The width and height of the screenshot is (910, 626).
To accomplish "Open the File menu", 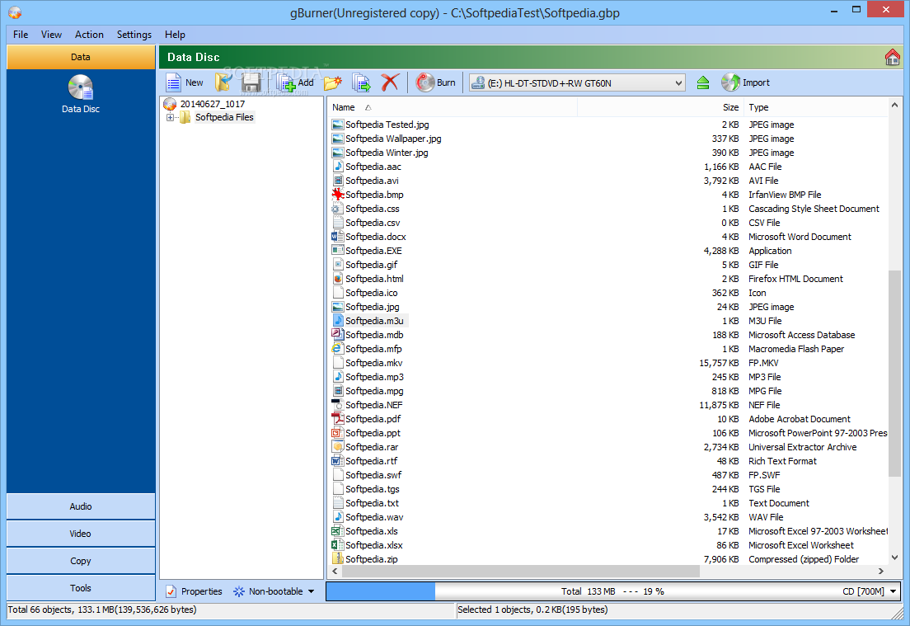I will tap(21, 35).
